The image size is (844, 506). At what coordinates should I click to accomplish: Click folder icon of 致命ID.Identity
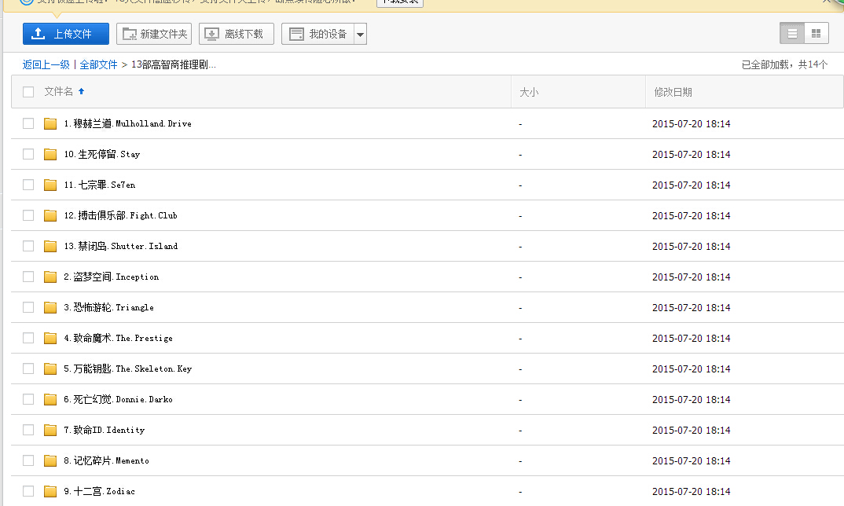coord(50,431)
